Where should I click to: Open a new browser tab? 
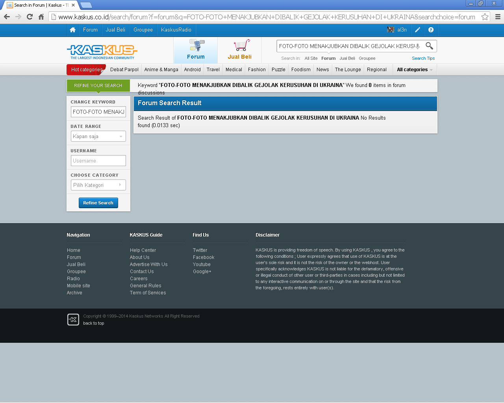(x=86, y=5)
